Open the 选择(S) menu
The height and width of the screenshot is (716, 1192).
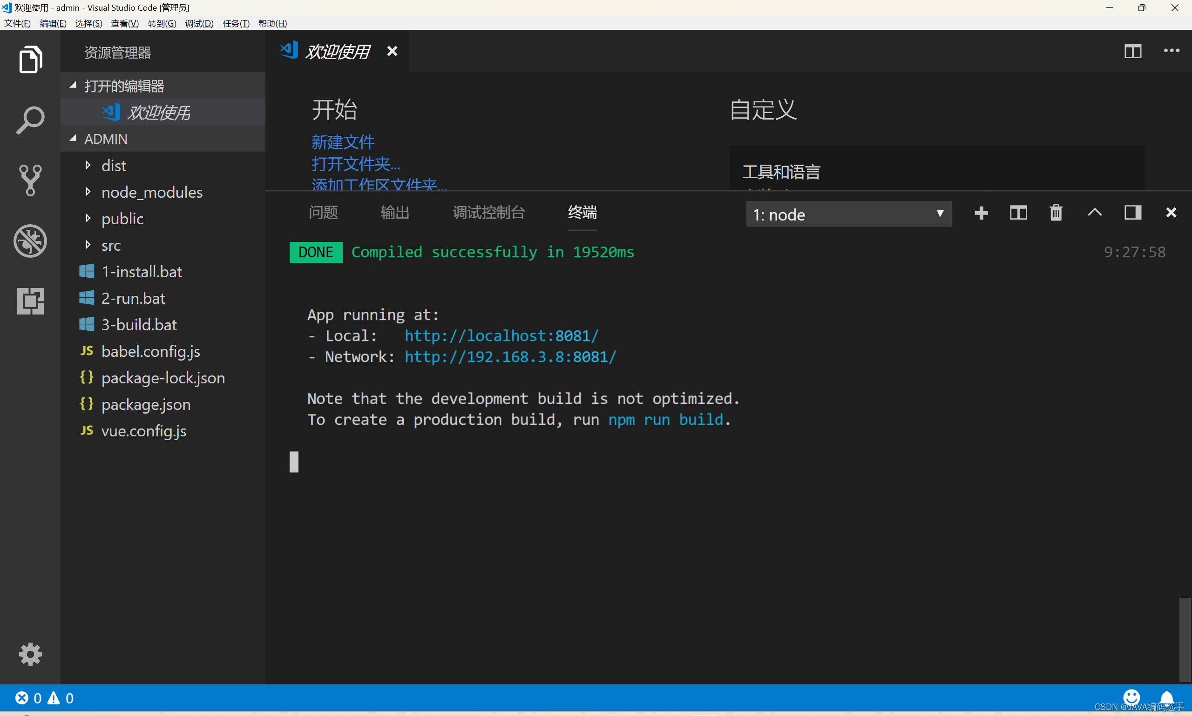(x=89, y=23)
